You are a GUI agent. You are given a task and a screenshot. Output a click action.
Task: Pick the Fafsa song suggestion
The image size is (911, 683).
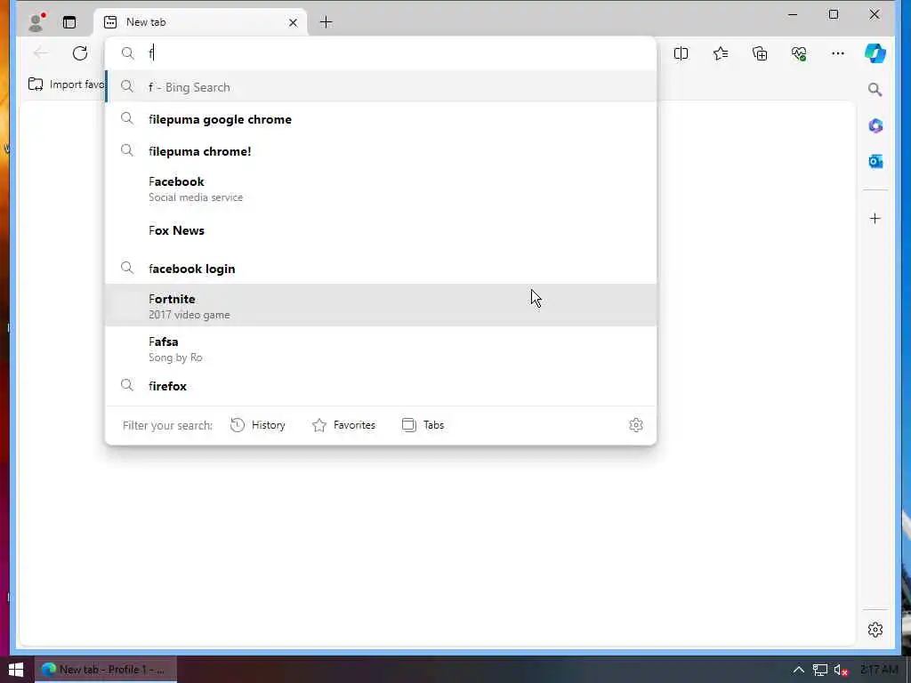coord(381,349)
